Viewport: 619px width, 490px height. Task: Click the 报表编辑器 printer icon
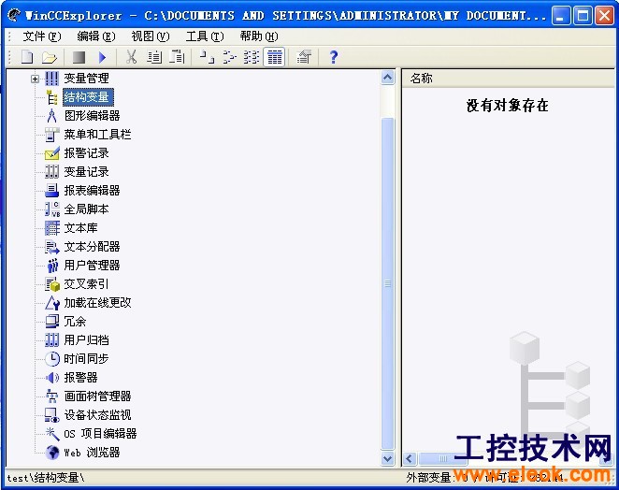click(x=51, y=191)
